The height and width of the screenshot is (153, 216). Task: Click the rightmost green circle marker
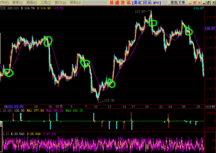(188, 31)
